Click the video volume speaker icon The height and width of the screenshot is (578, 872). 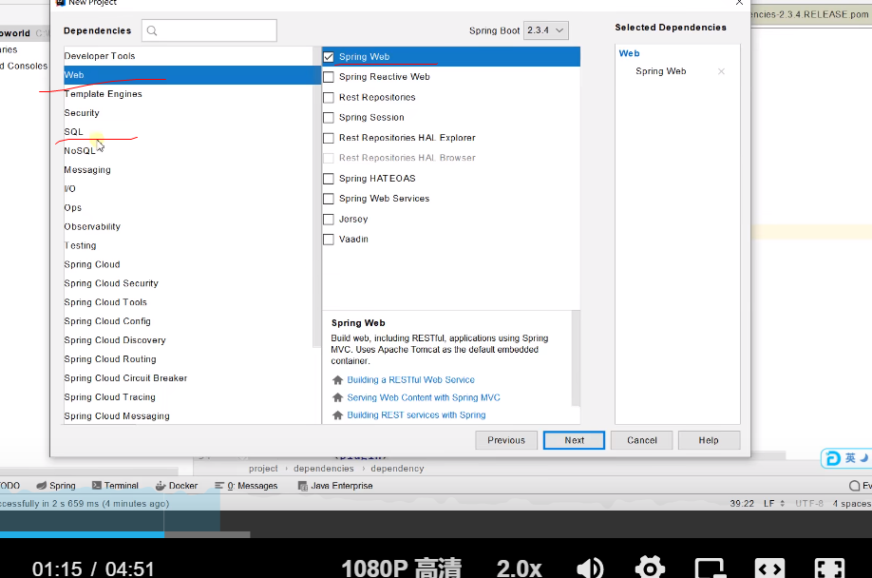pos(590,568)
